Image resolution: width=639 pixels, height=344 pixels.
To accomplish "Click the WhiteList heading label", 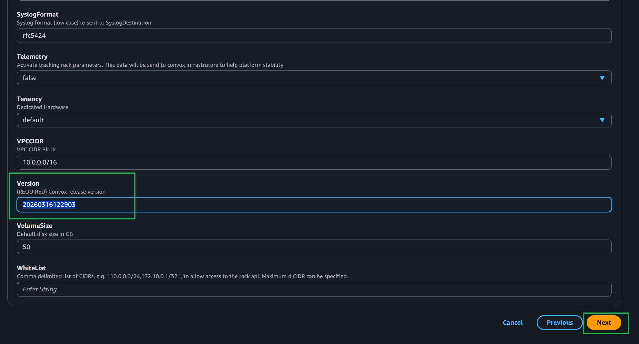I will pos(31,268).
